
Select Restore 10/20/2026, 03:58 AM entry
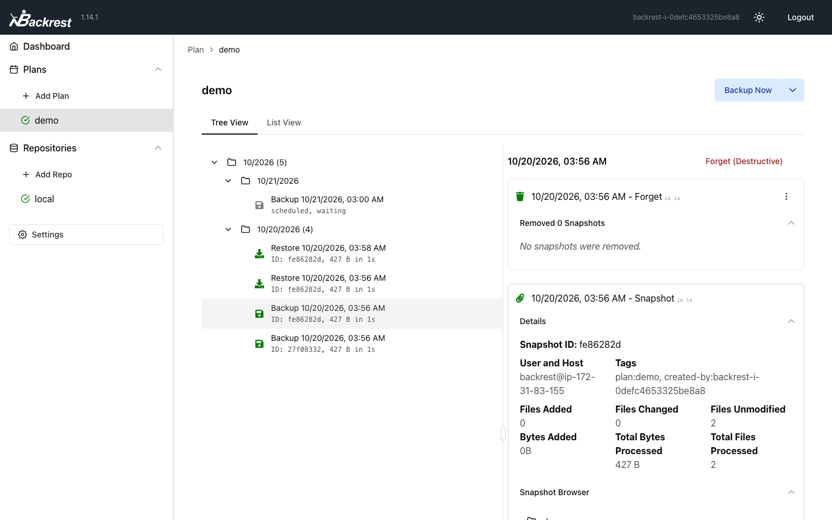tap(352, 254)
